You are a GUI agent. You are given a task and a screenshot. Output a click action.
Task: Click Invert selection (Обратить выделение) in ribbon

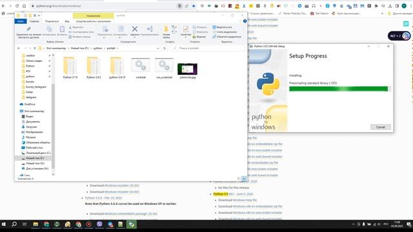coord(227,37)
